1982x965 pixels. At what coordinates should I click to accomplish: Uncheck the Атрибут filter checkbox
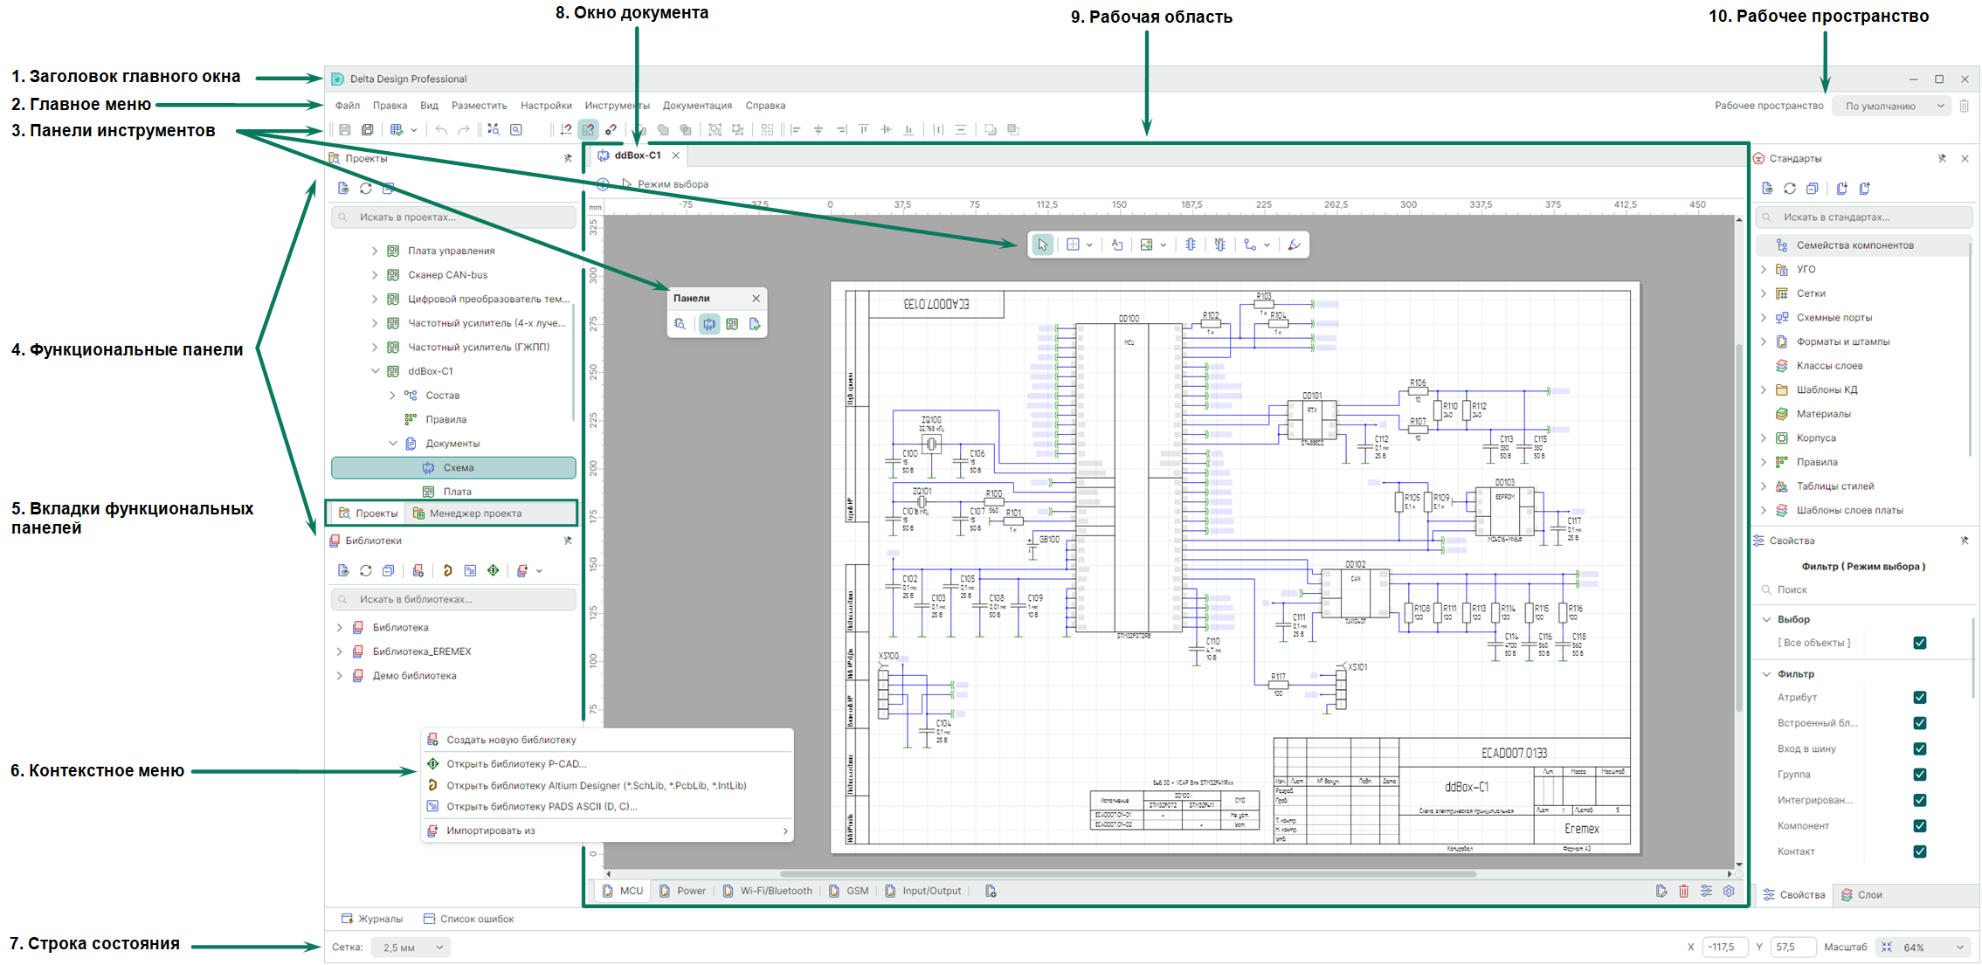pyautogui.click(x=1919, y=698)
